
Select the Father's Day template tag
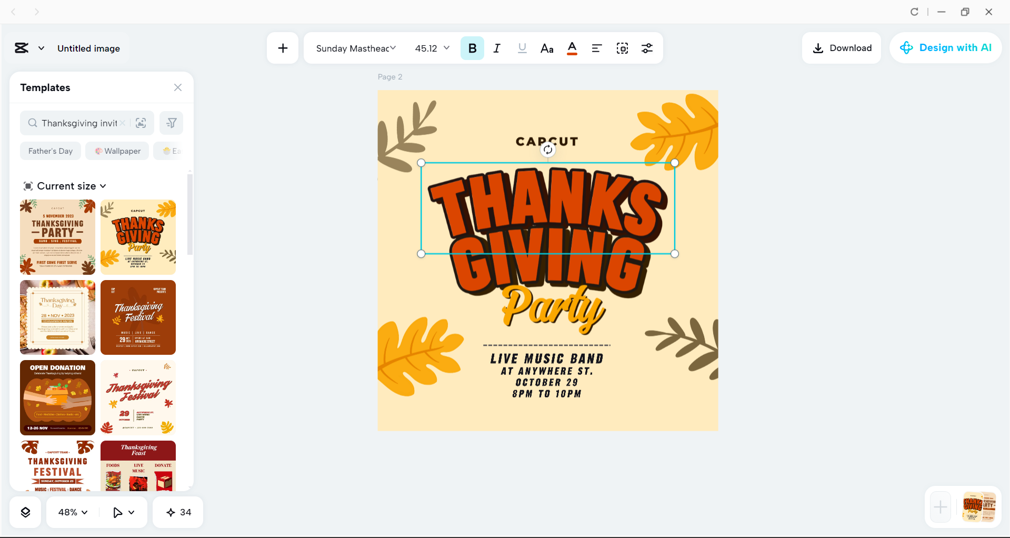click(x=50, y=151)
